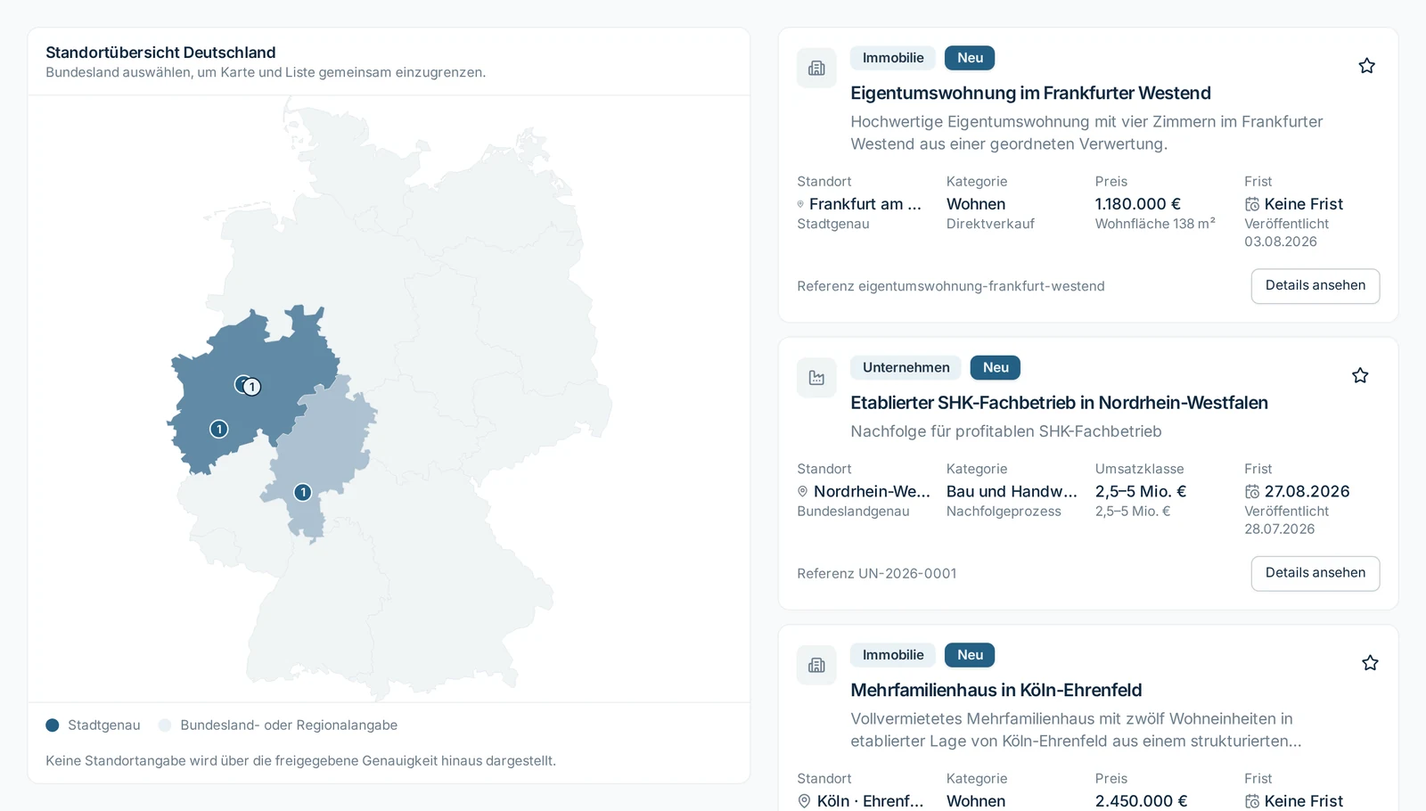This screenshot has width=1426, height=811.
Task: Click location pin next to Nordrhein-We...
Action: click(x=802, y=491)
